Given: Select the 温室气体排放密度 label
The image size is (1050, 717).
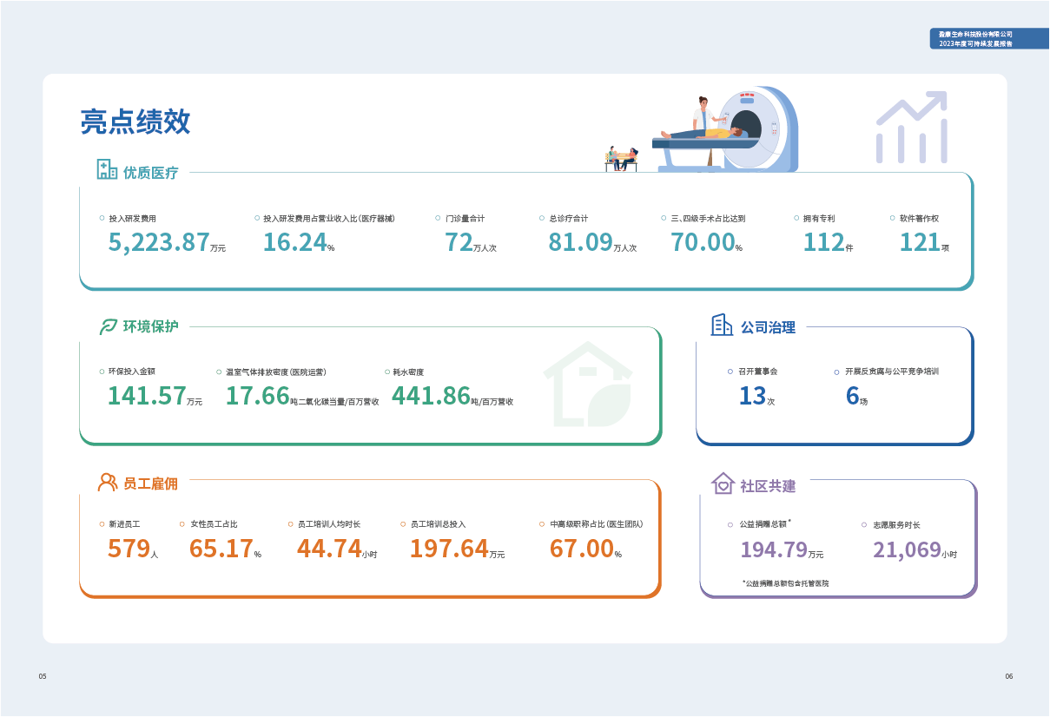Looking at the screenshot, I should pyautogui.click(x=275, y=372).
